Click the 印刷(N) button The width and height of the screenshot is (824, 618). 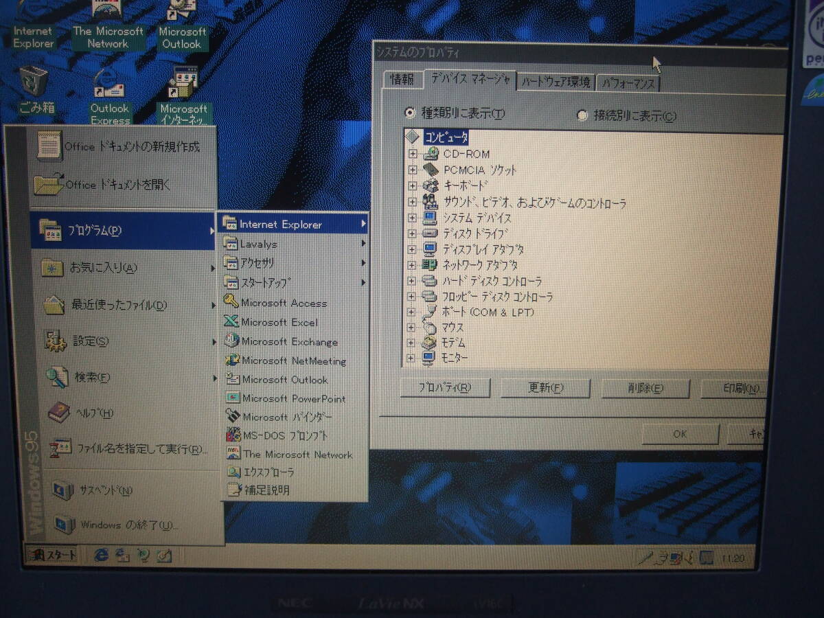[x=735, y=389]
